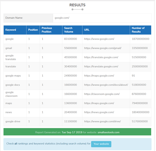Click the Position column header
This screenshot has width=156, height=151.
pos(33,30)
